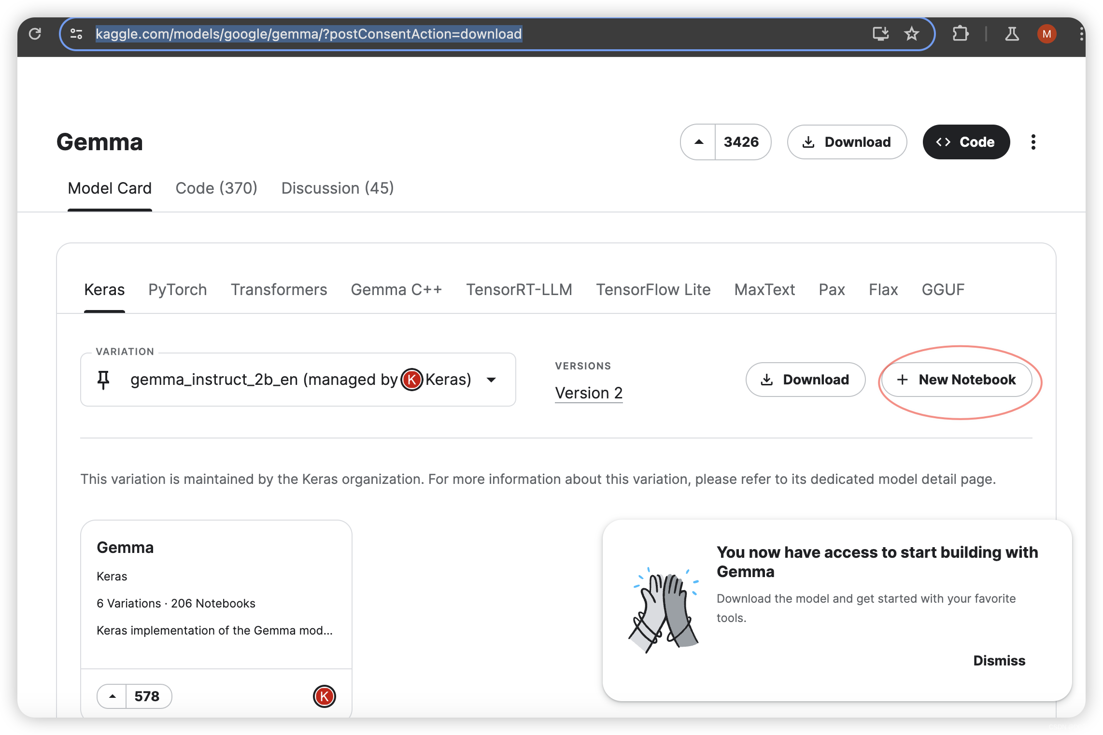Open the Discussion (45) tab
The image size is (1103, 735).
337,188
